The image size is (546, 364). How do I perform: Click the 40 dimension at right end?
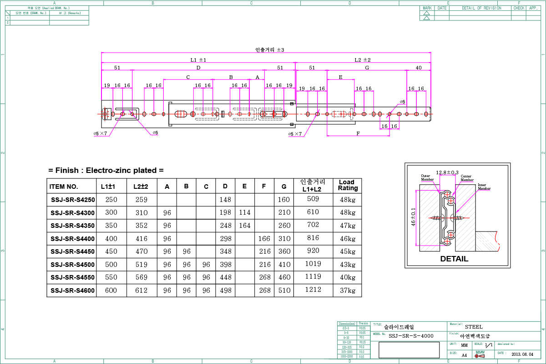coord(419,68)
